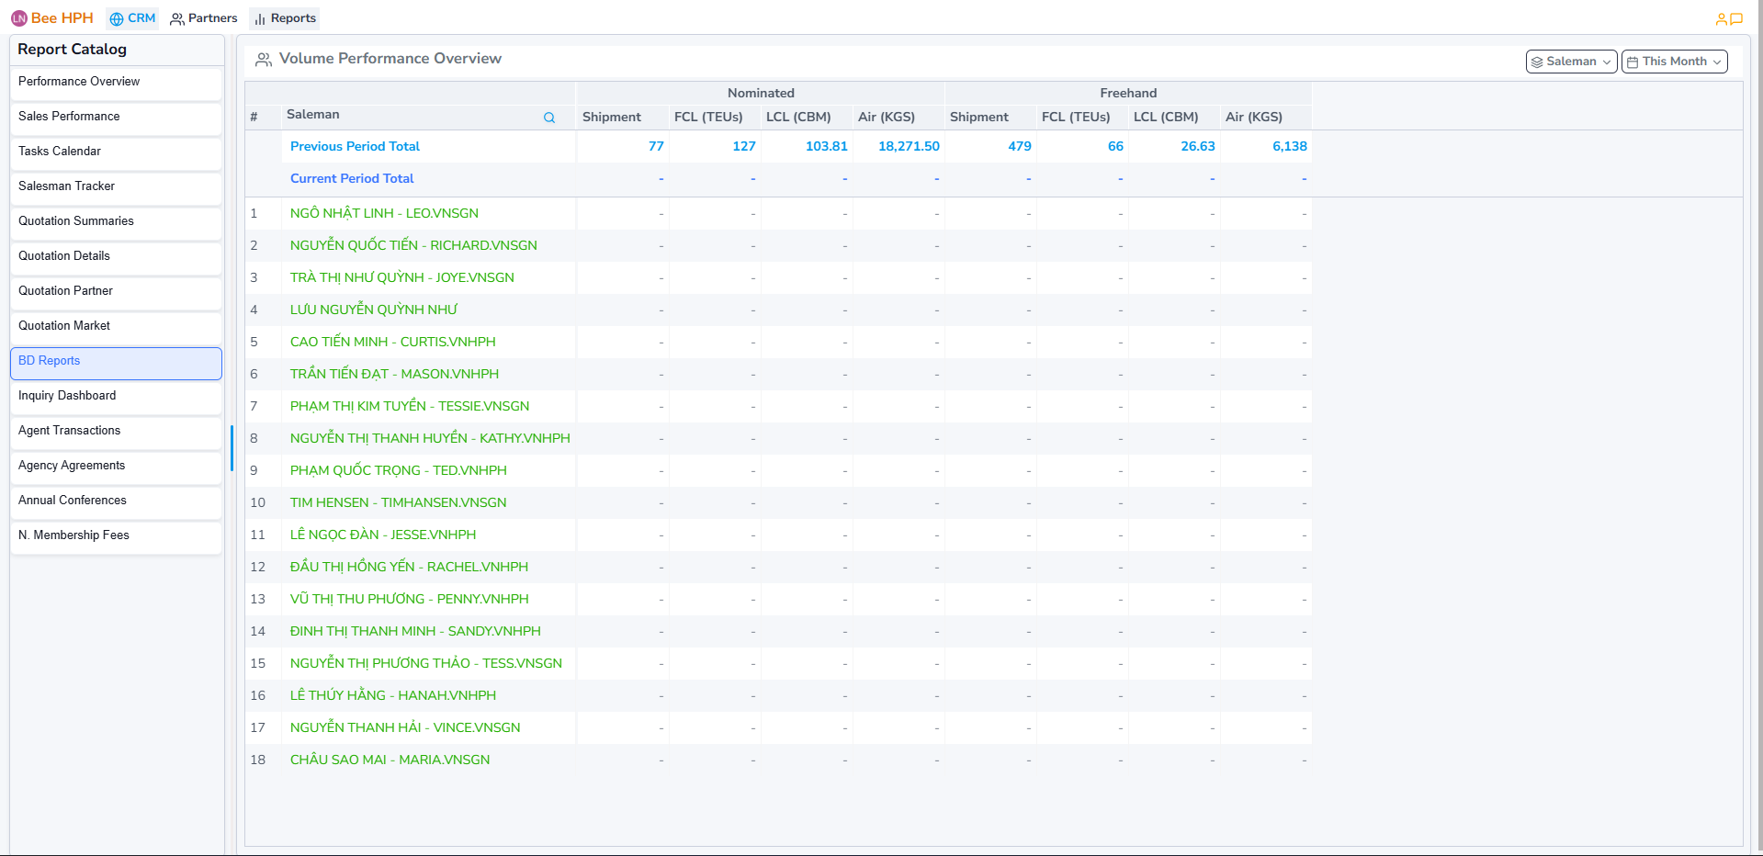
Task: Open the Saleman grouping dropdown
Action: pos(1571,62)
